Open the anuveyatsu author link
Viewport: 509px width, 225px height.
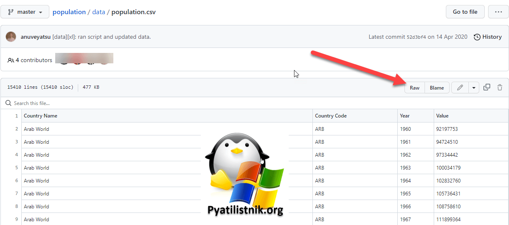point(36,37)
